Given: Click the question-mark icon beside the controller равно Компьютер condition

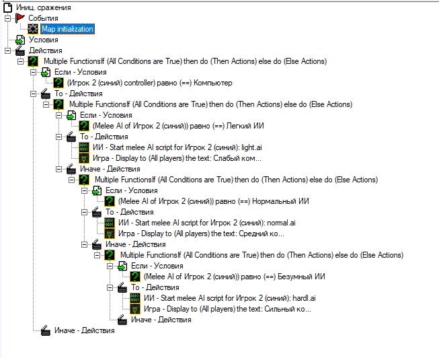Looking at the screenshot, I should click(58, 83).
